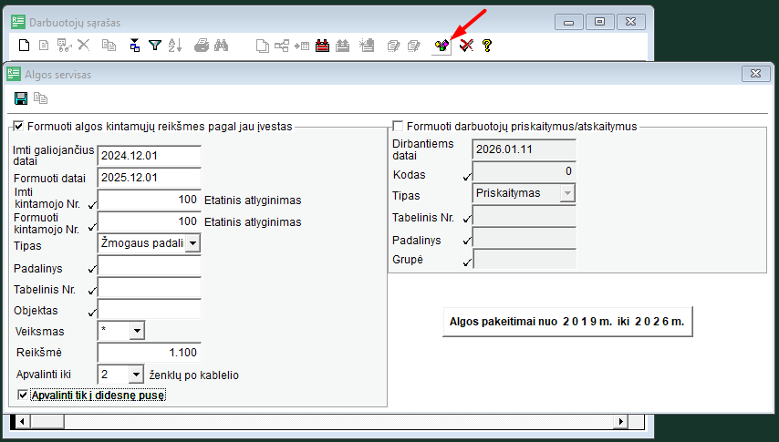Screen dimensions: 779x442
Task: Click the first Etatinis atlyginimas label
Action: pos(253,200)
